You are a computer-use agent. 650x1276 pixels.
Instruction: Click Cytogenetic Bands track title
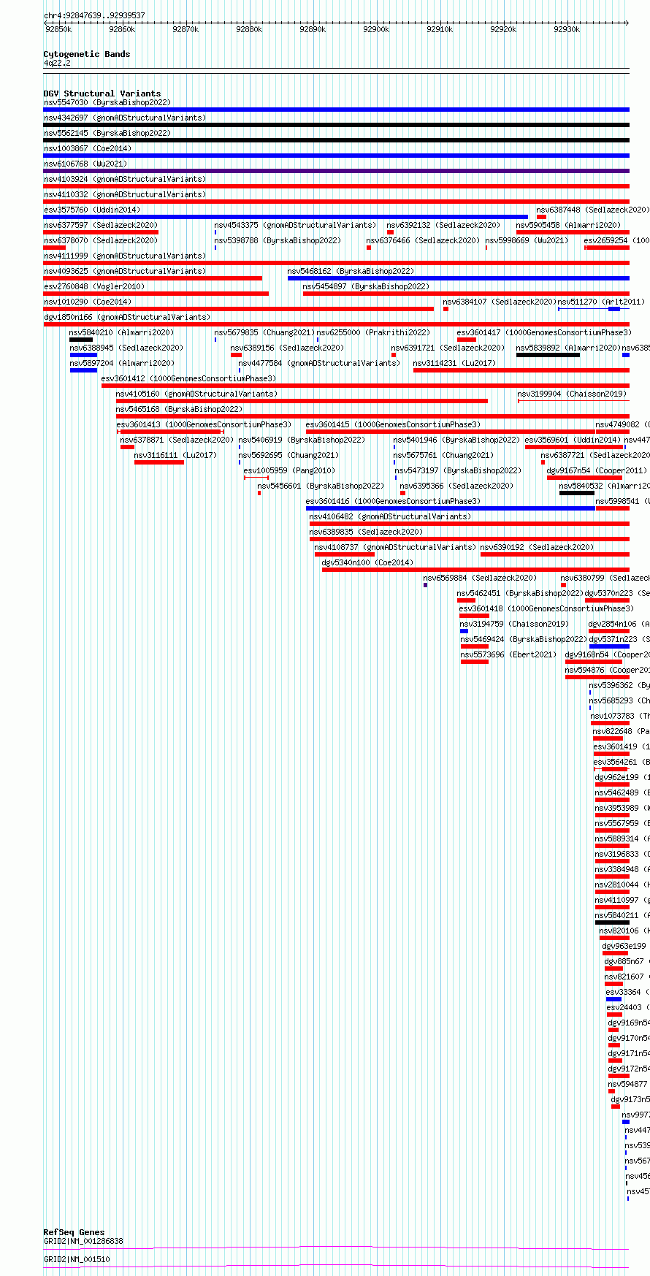coord(87,54)
